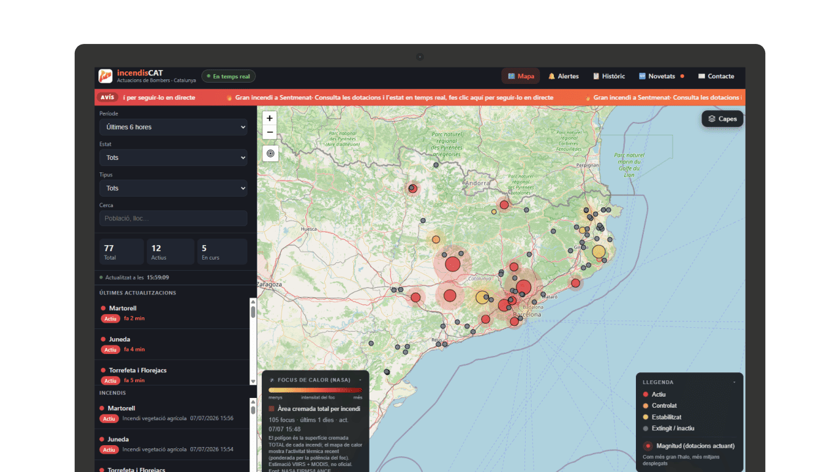
Task: Open the Mapa tab
Action: 521,76
